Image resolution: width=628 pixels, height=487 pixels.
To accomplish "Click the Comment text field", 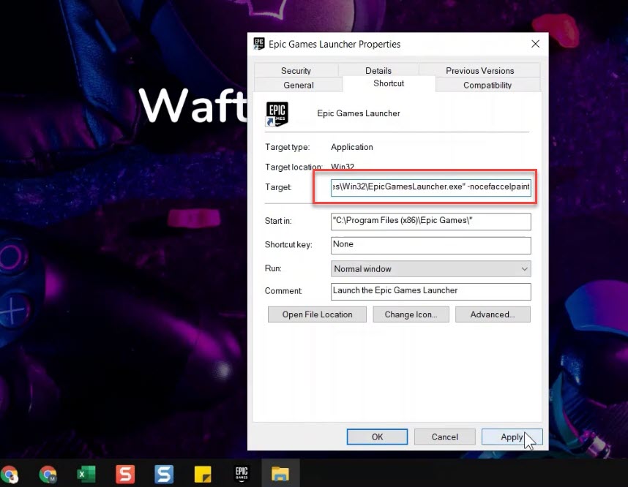I will [431, 292].
